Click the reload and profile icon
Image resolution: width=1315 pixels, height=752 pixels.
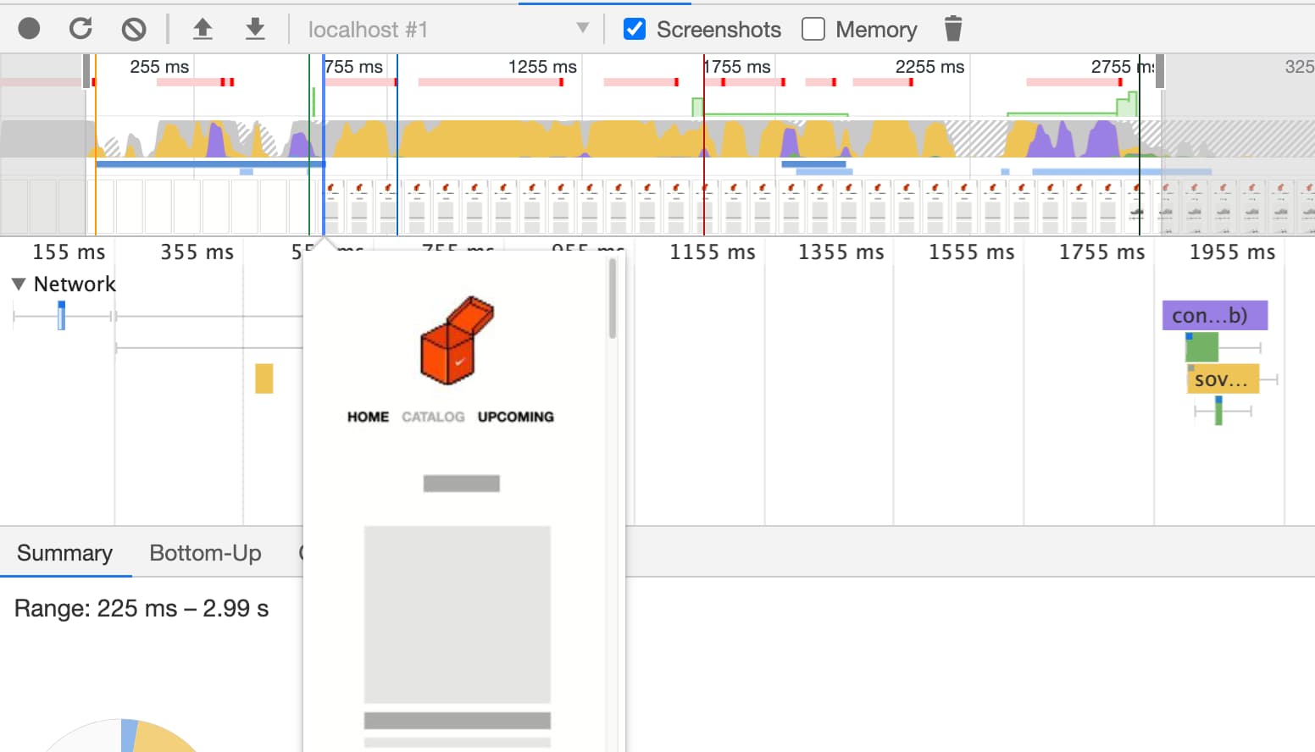[80, 29]
